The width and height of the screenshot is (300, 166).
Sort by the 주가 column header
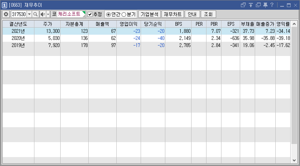(48, 24)
